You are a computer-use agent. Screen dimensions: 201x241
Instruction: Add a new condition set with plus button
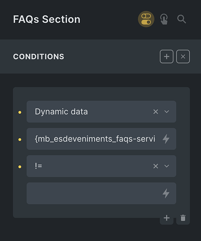pos(167,56)
